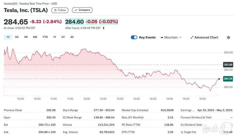Toggle the Key Events switch
The width and height of the screenshot is (235, 137).
point(134,37)
